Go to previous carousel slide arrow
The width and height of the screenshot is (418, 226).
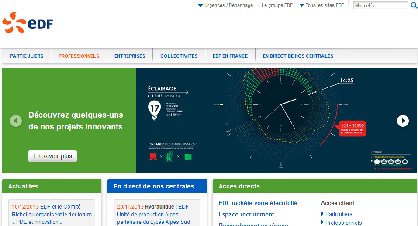(16, 121)
